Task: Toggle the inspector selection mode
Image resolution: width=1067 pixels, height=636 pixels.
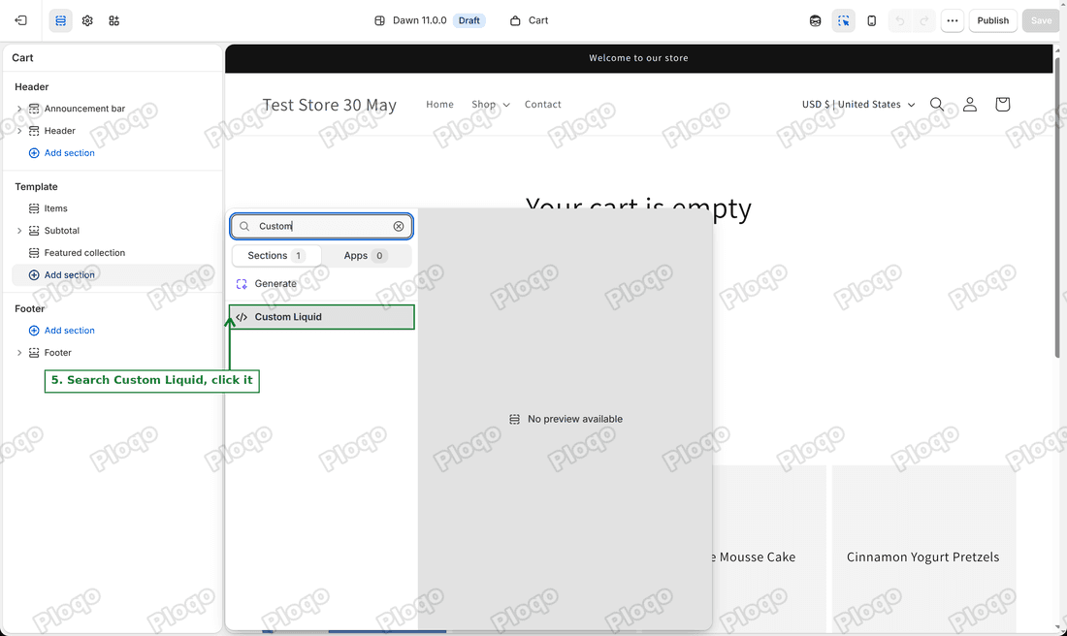Action: [x=843, y=20]
